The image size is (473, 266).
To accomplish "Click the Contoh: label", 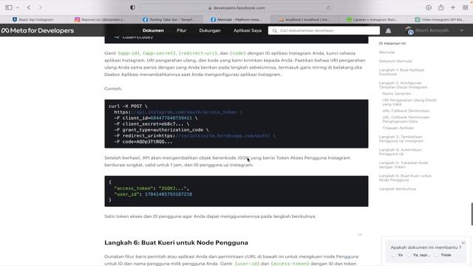I will [x=113, y=89].
